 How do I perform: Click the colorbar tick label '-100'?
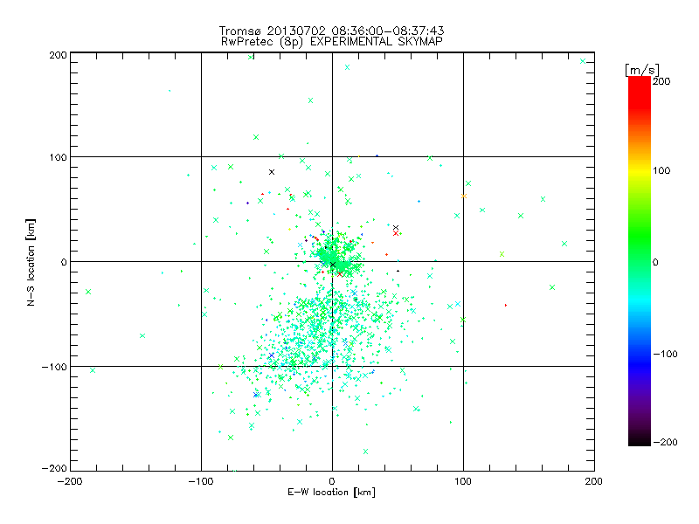[x=665, y=355]
